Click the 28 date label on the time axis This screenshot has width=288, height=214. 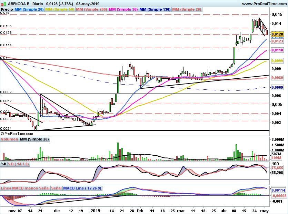(x=132, y=211)
